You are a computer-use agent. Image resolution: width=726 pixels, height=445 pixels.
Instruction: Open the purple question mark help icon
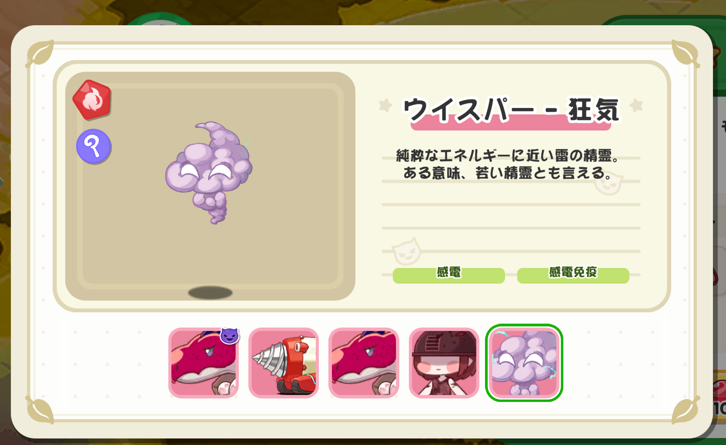(x=94, y=146)
